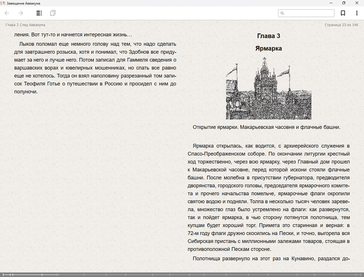
Task: Click the 'Глава 3' chapter heading
Action: coord(268,36)
